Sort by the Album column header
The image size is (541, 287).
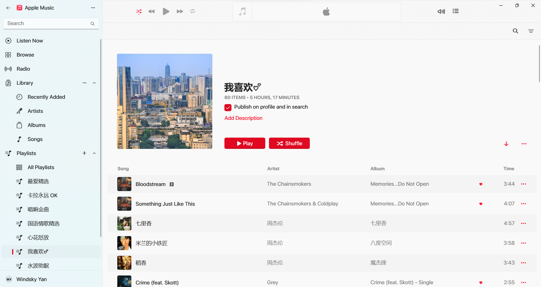(x=377, y=169)
